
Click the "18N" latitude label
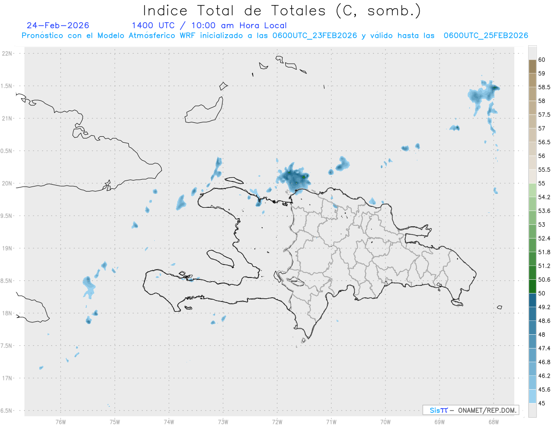(x=7, y=313)
